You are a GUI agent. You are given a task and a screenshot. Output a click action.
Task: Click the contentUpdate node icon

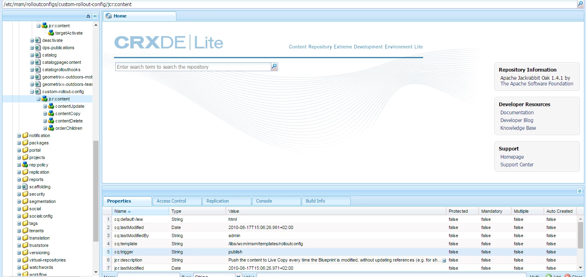pyautogui.click(x=51, y=106)
